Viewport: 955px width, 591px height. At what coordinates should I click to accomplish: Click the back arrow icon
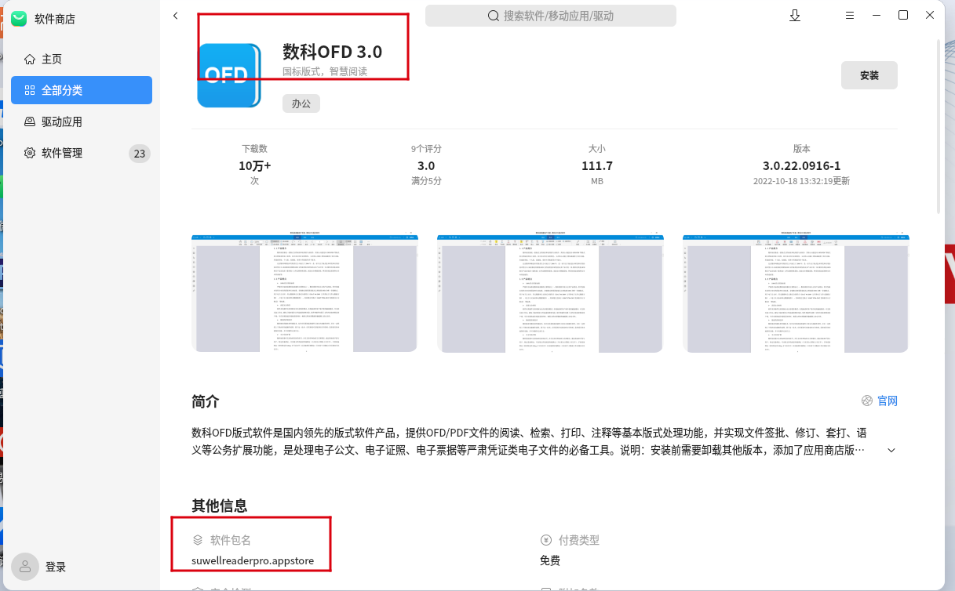tap(175, 16)
